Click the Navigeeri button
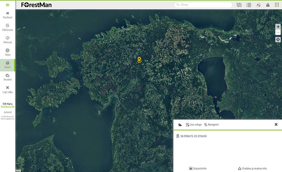The width and height of the screenshot is (282, 172). (x=211, y=125)
